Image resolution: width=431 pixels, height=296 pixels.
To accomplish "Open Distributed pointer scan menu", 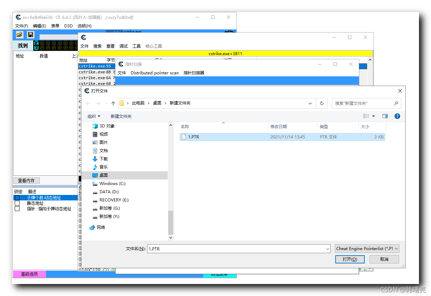I will point(155,73).
